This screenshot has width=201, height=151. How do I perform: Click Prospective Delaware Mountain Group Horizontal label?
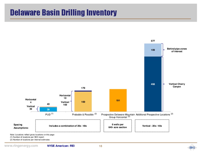pos(118,116)
